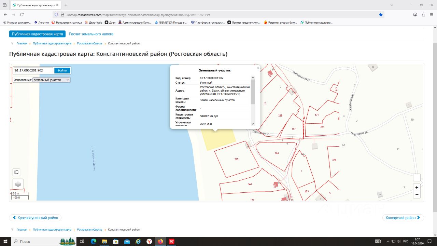Zoom out the map with minus
The width and height of the screenshot is (437, 246).
[417, 194]
